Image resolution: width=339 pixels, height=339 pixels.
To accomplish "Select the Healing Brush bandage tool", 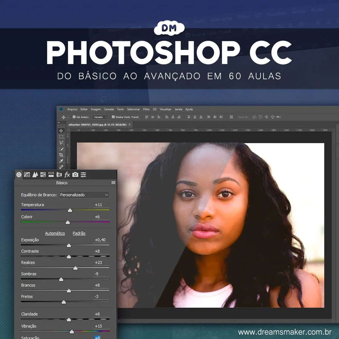I will pos(61,167).
